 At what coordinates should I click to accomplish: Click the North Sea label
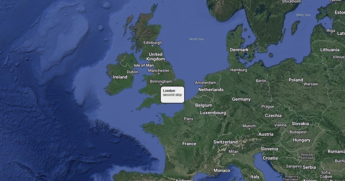(x=196, y=39)
